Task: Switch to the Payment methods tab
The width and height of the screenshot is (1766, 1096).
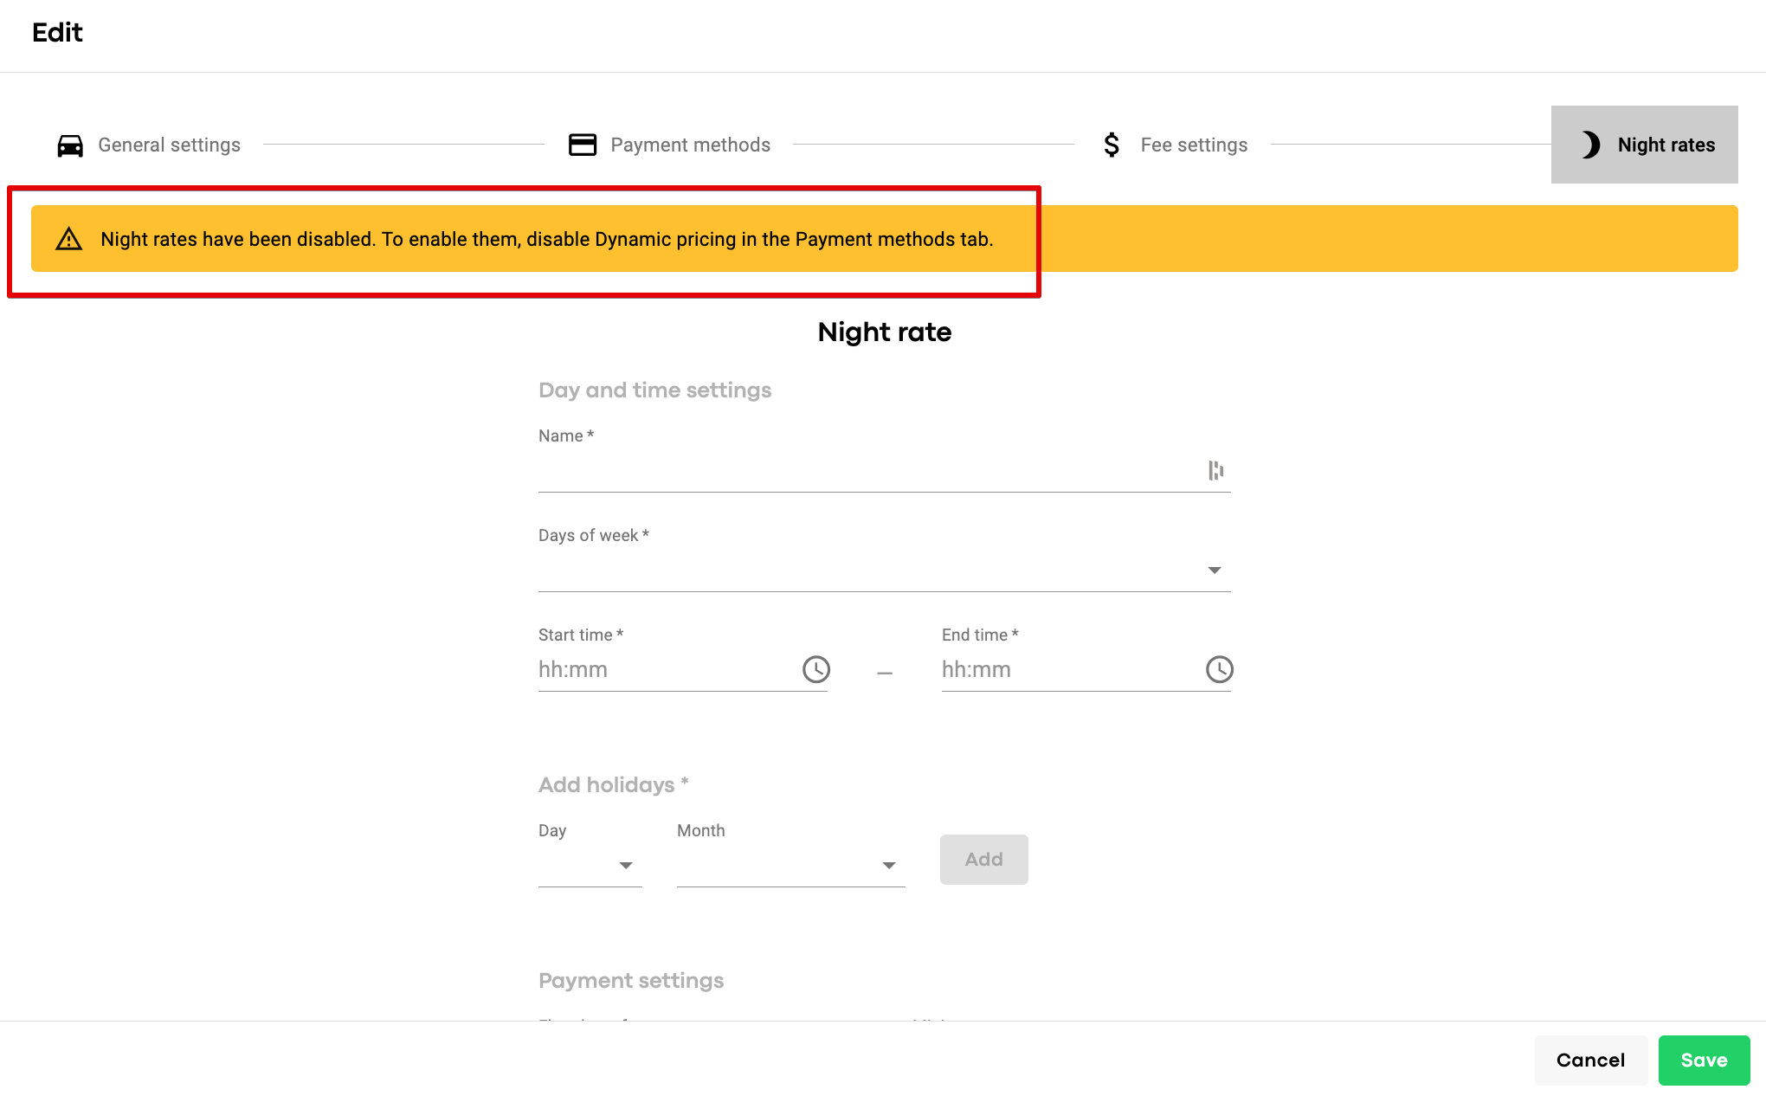Action: pyautogui.click(x=690, y=145)
